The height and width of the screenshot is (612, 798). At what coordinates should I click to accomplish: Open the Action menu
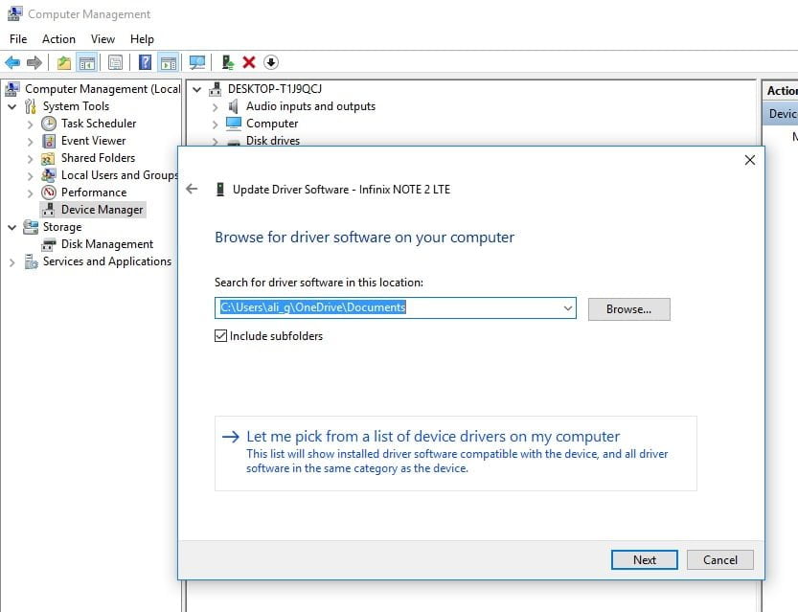click(x=58, y=39)
